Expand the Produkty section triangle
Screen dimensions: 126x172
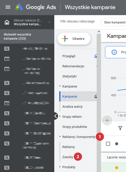coord(60,167)
